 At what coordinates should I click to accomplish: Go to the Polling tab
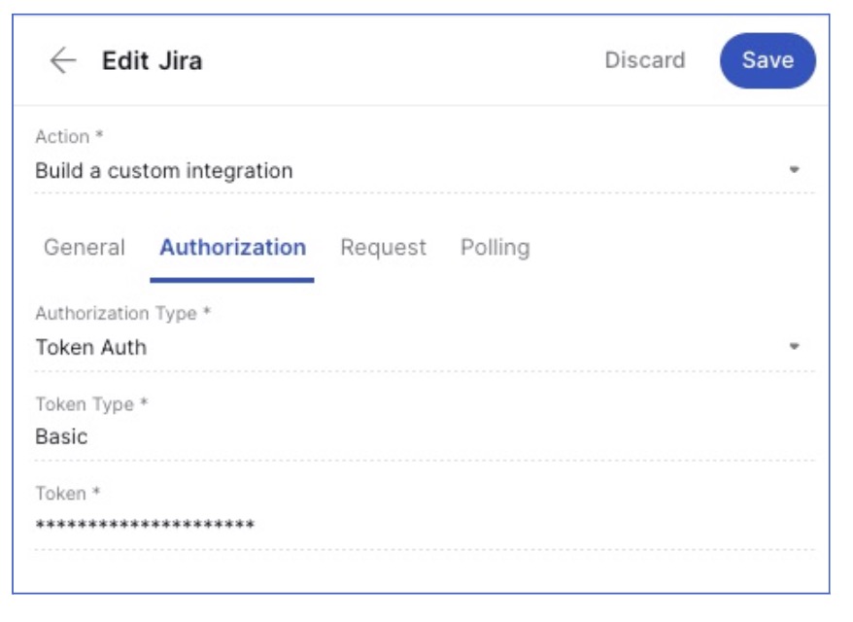[x=495, y=248]
